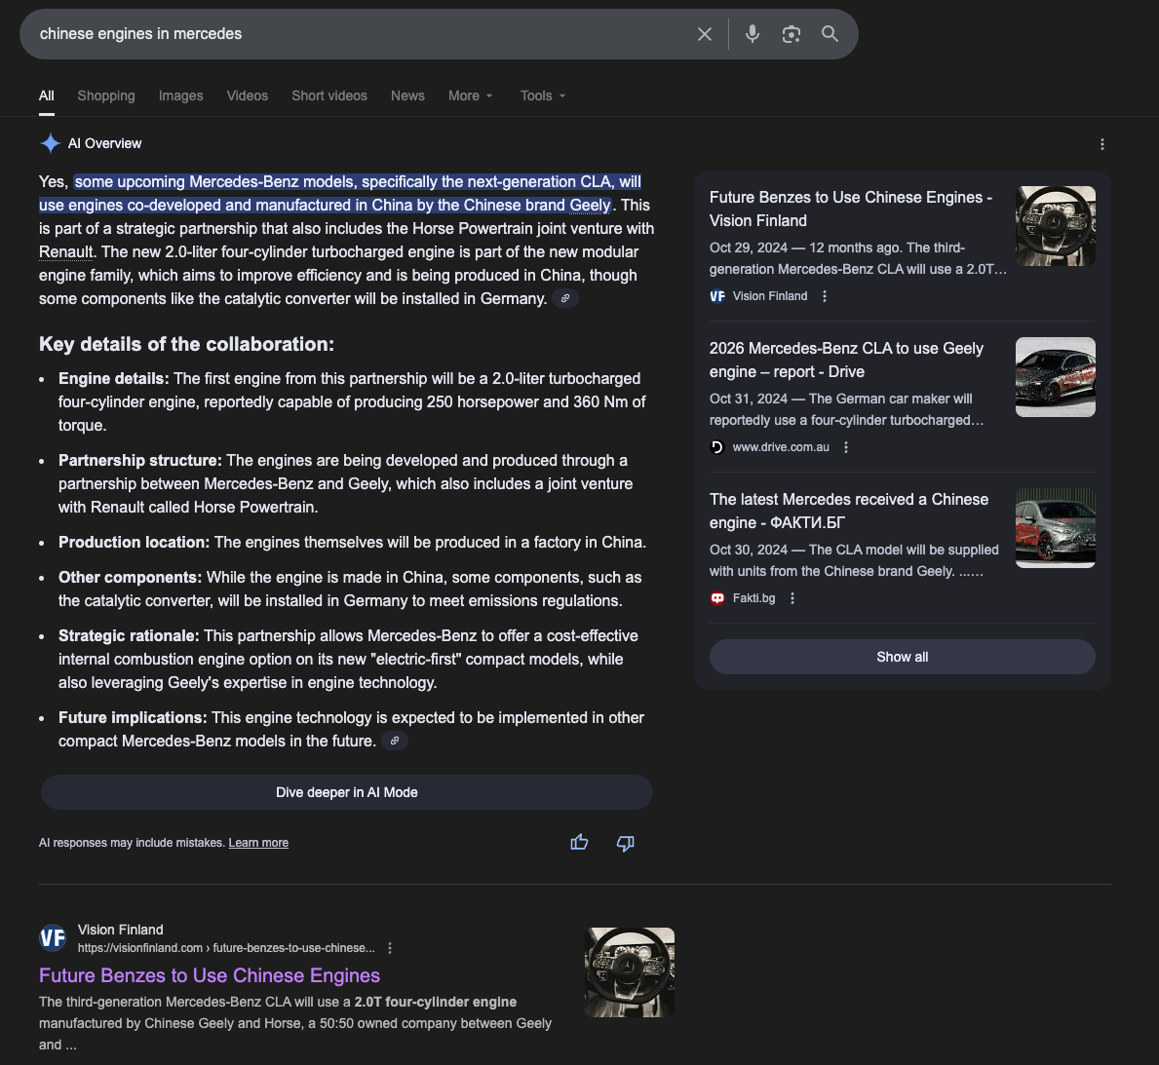Click the 'Key details of the collaboration:' heading
This screenshot has height=1065, width=1159.
[x=186, y=344]
